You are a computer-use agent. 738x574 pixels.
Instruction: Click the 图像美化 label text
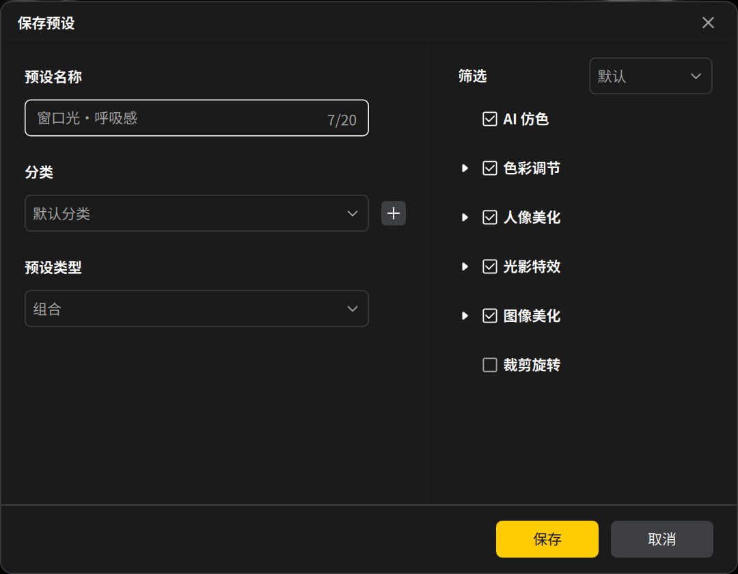pos(532,316)
